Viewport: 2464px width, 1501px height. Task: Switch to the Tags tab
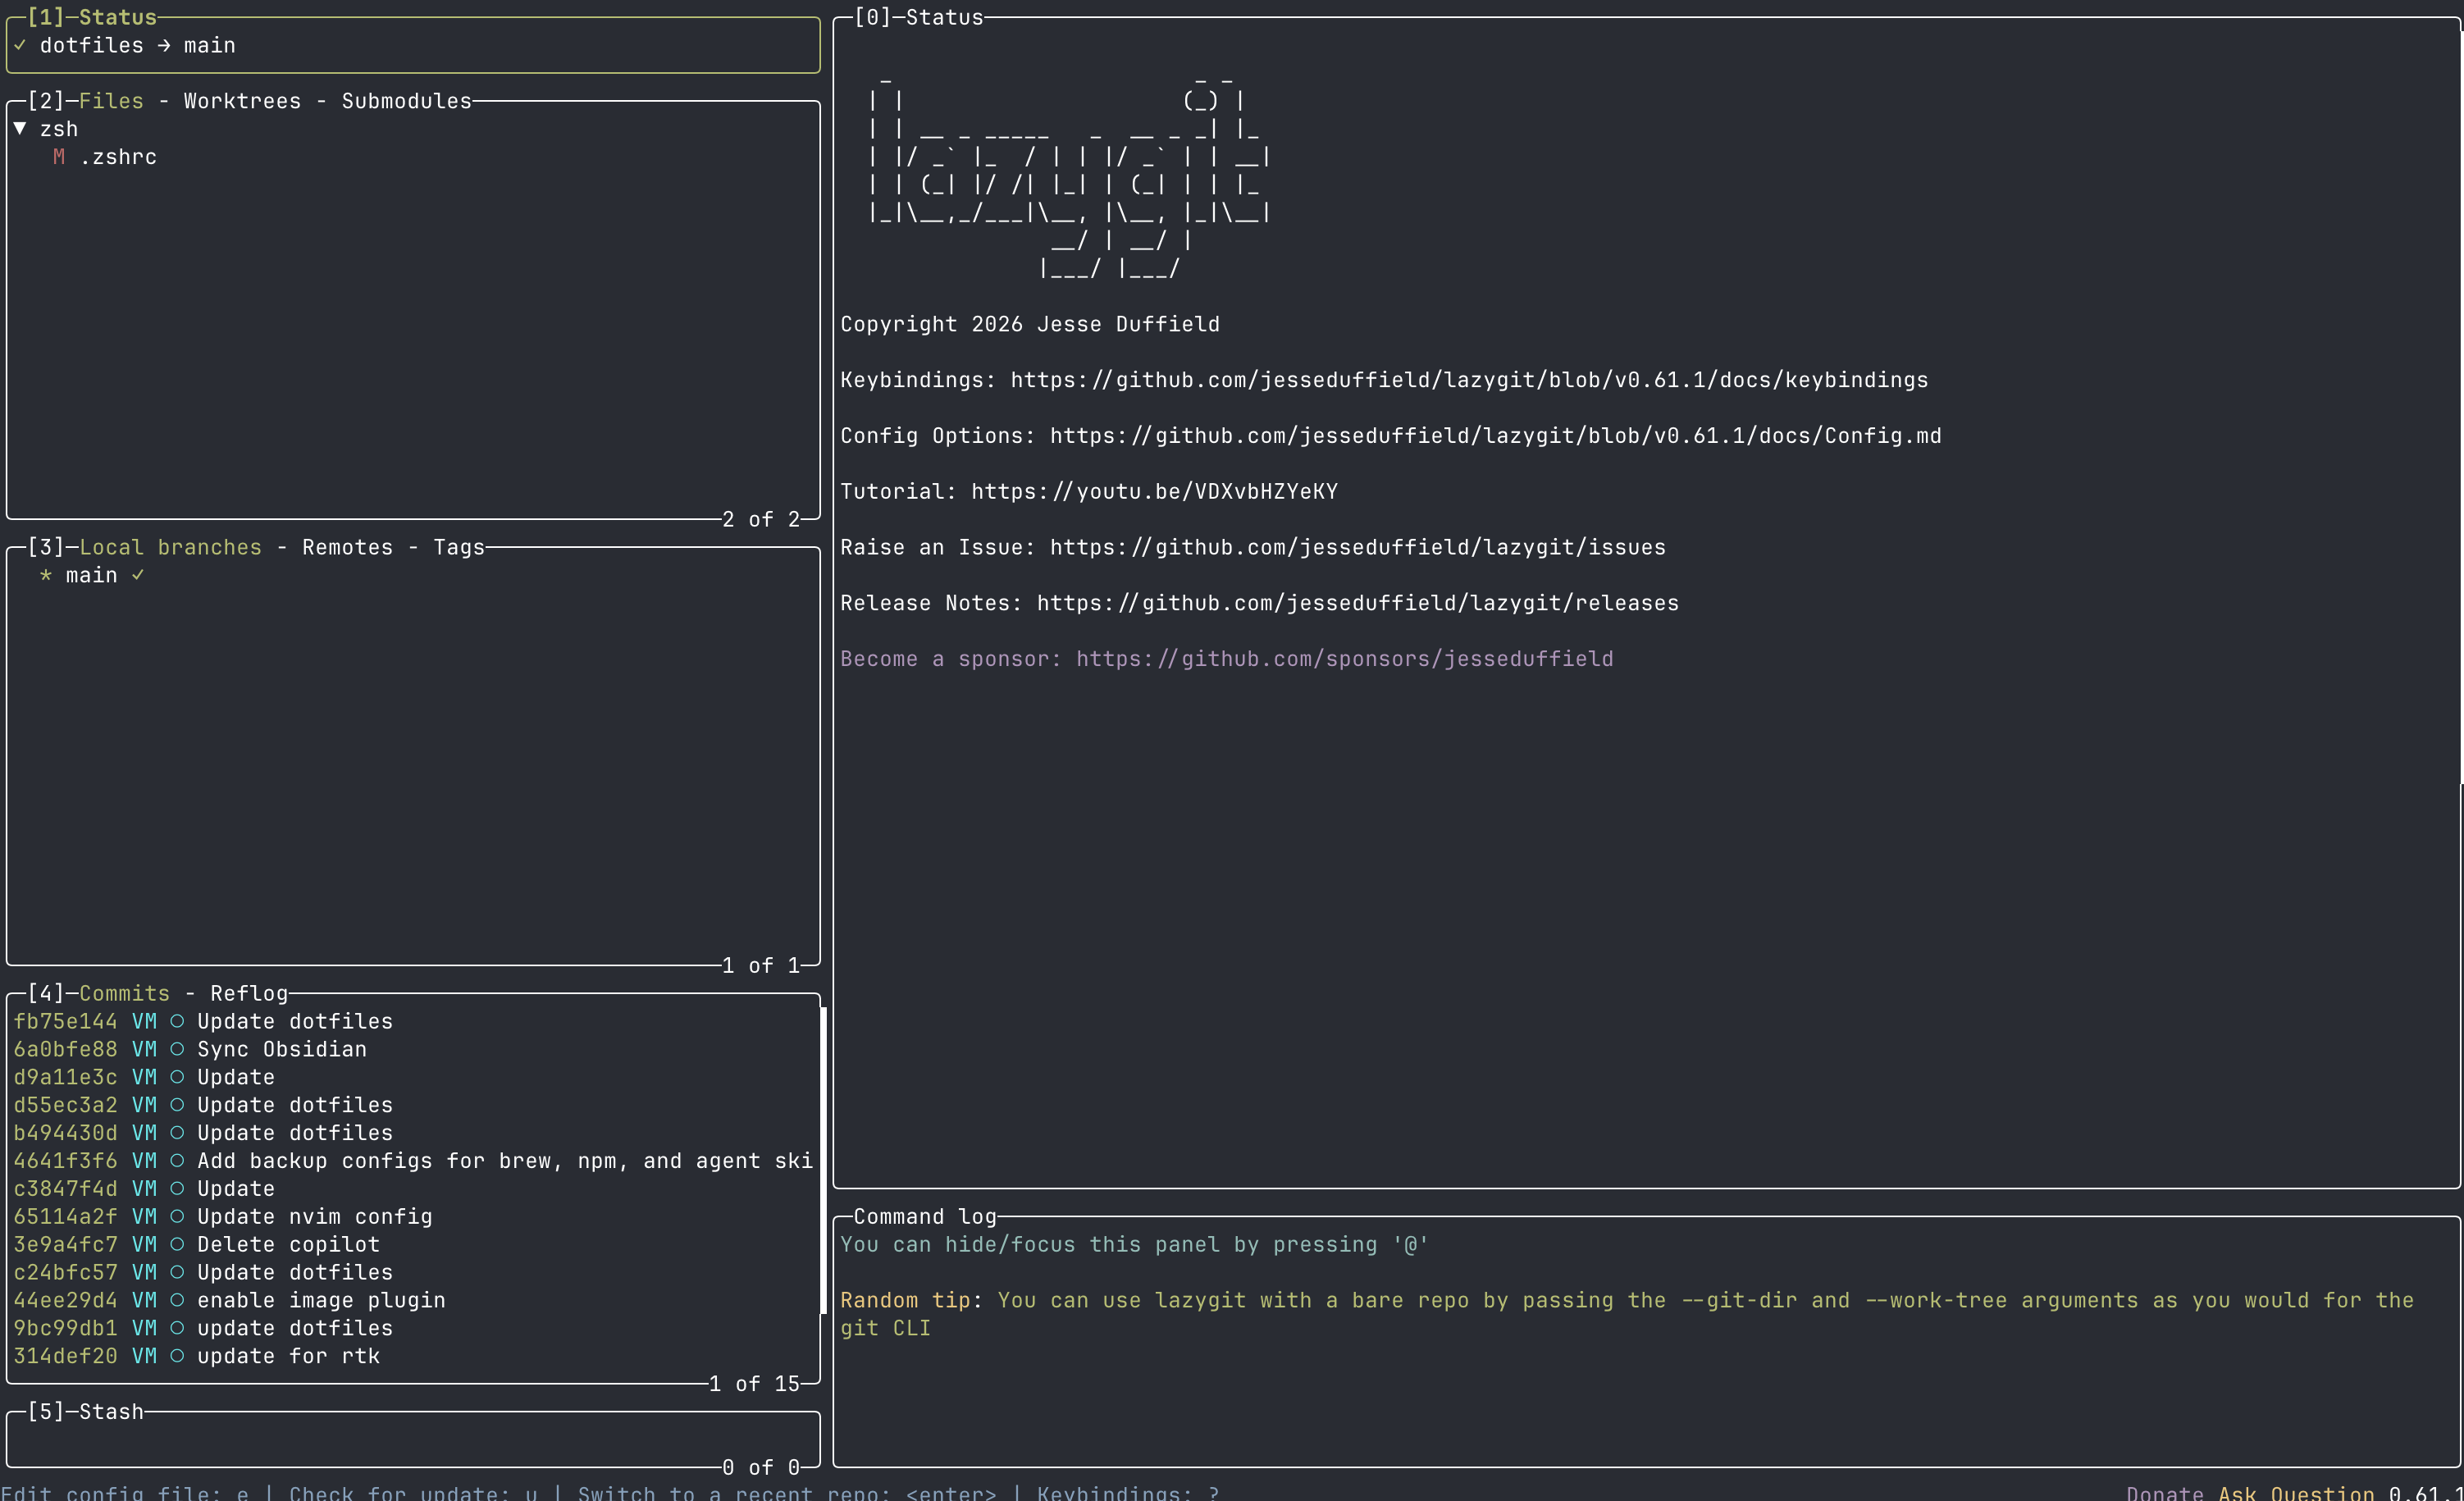(459, 547)
